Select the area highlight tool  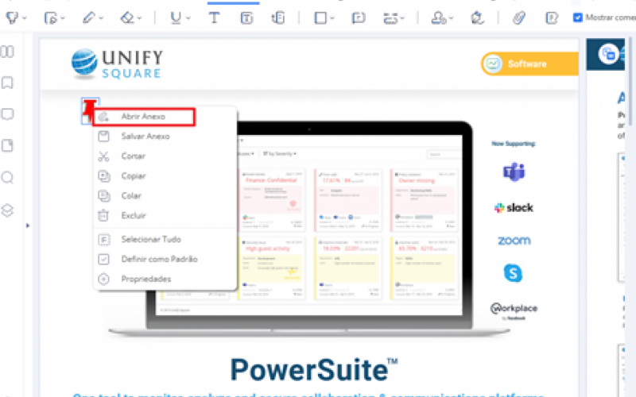(50, 17)
